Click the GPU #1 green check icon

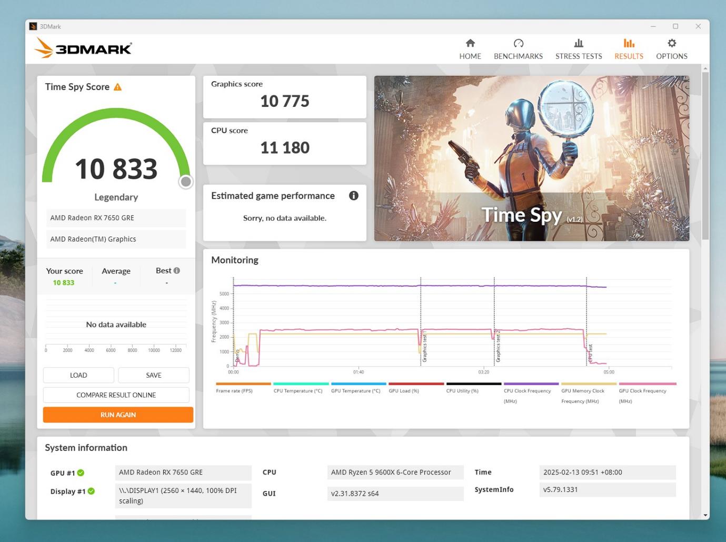point(81,472)
